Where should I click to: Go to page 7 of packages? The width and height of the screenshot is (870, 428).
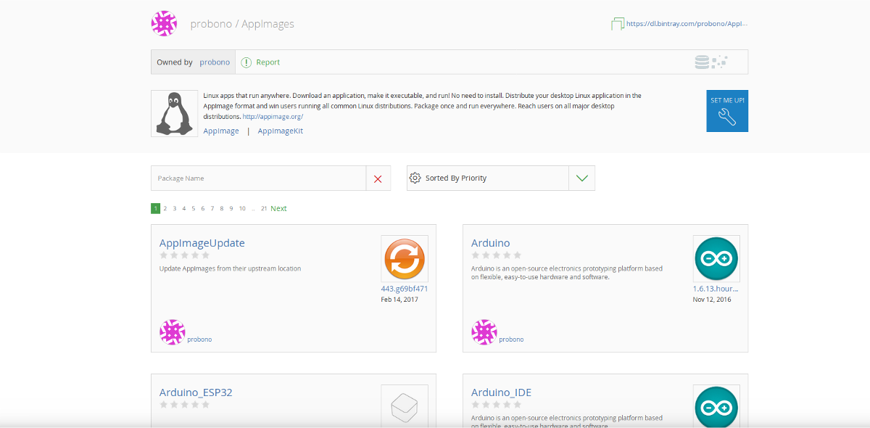(212, 208)
